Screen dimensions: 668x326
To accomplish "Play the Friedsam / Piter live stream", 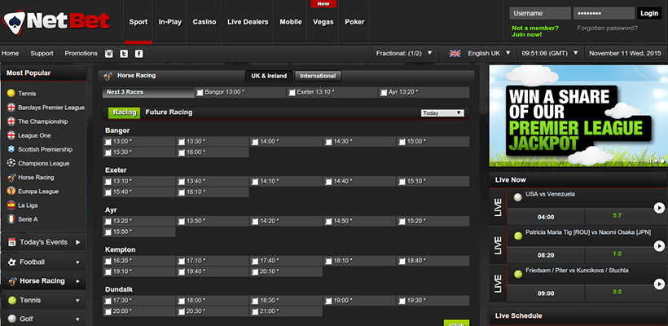I will pyautogui.click(x=659, y=284).
